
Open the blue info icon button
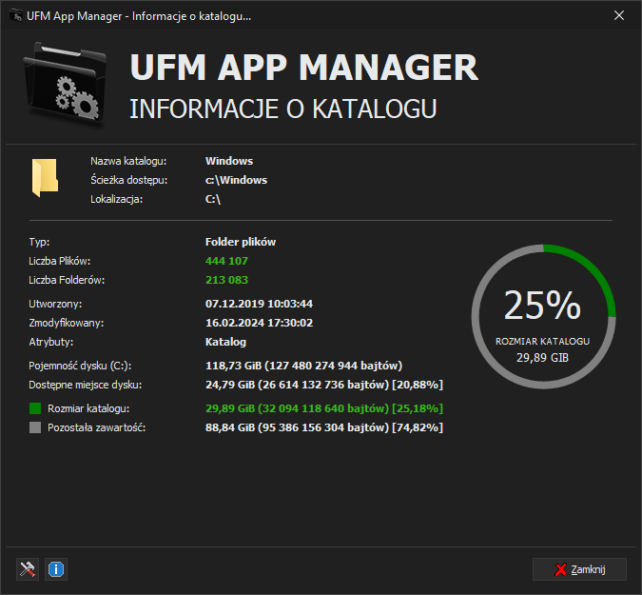[x=56, y=569]
